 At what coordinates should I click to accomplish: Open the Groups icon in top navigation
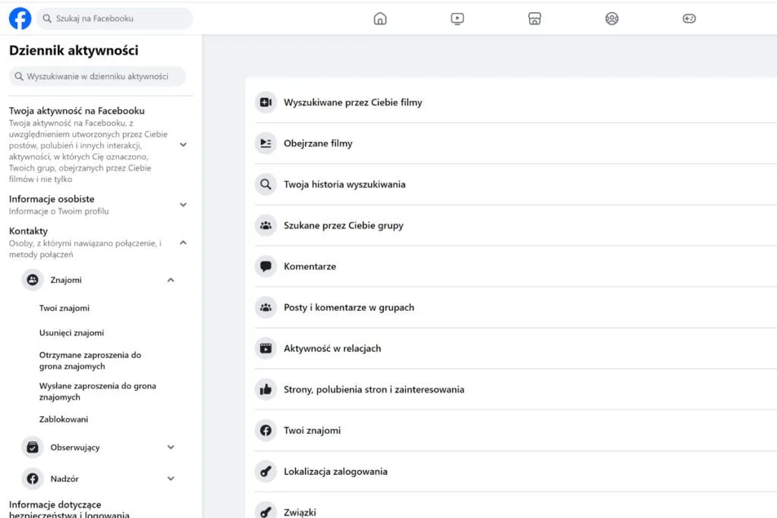coord(612,19)
